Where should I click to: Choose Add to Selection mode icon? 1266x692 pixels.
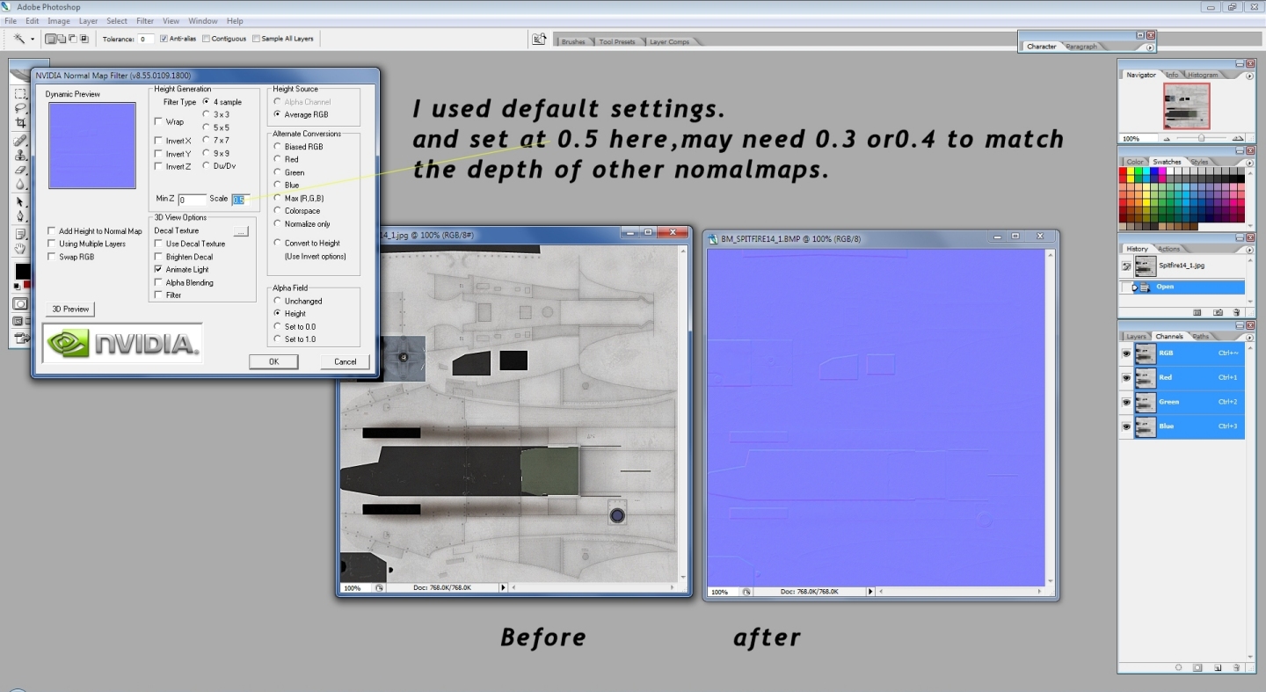(x=62, y=39)
